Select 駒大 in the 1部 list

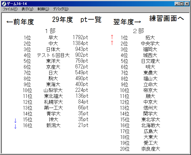53,79
